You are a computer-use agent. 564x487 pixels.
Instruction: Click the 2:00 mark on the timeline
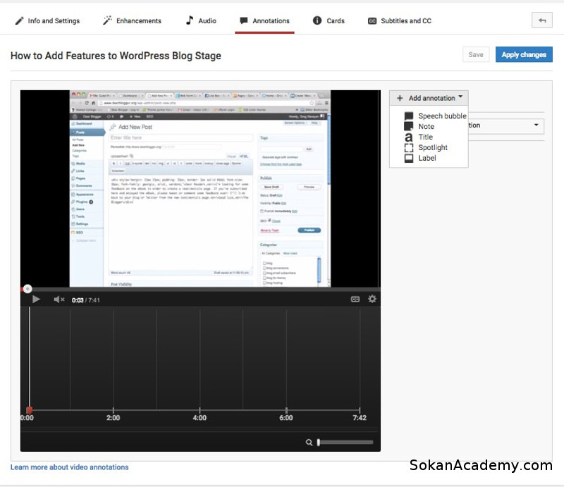[114, 418]
